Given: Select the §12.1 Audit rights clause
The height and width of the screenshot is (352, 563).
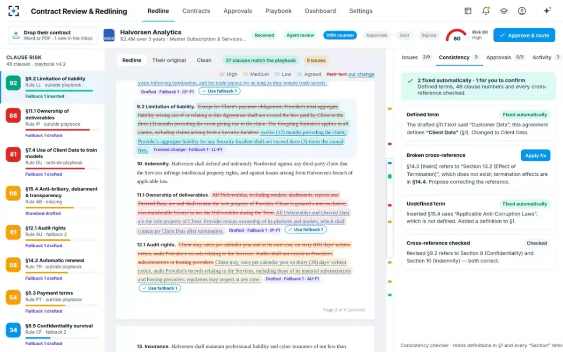Looking at the screenshot, I should tap(52, 236).
